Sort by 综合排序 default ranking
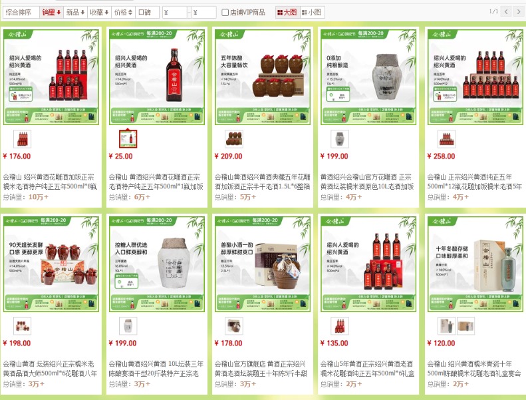The width and height of the screenshot is (526, 400). click(x=21, y=13)
